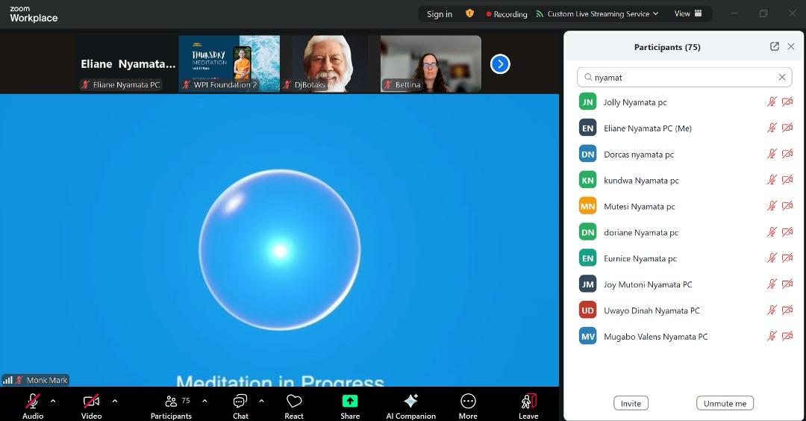Start camera with the Video button
Viewport: 806px width, 421px height.
point(91,402)
